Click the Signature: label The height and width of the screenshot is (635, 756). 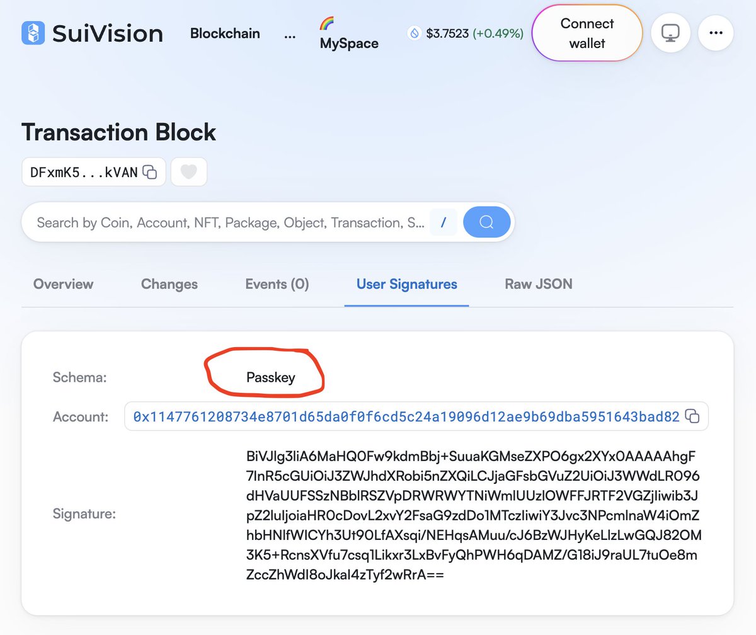pyautogui.click(x=84, y=514)
